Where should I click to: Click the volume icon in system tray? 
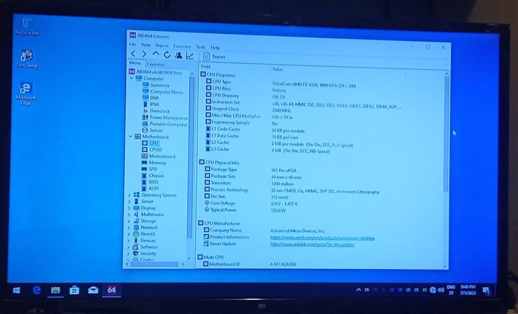coord(441,290)
